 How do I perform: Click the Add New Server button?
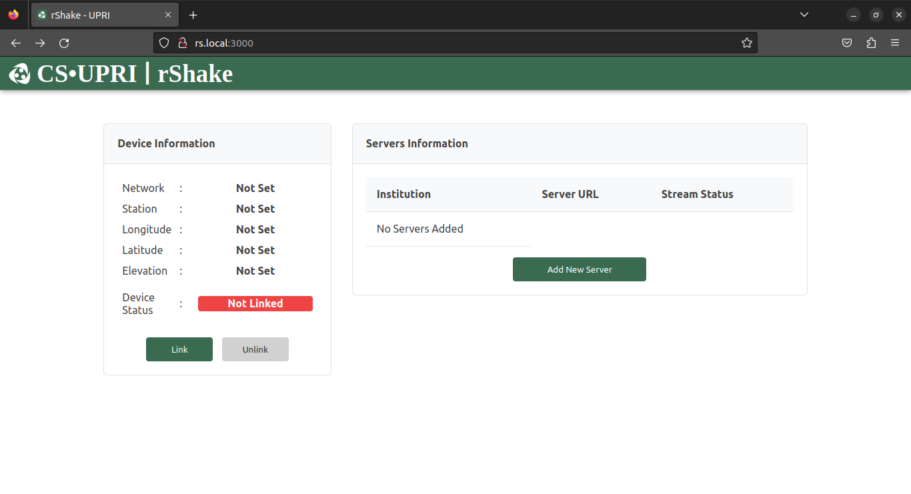tap(579, 269)
